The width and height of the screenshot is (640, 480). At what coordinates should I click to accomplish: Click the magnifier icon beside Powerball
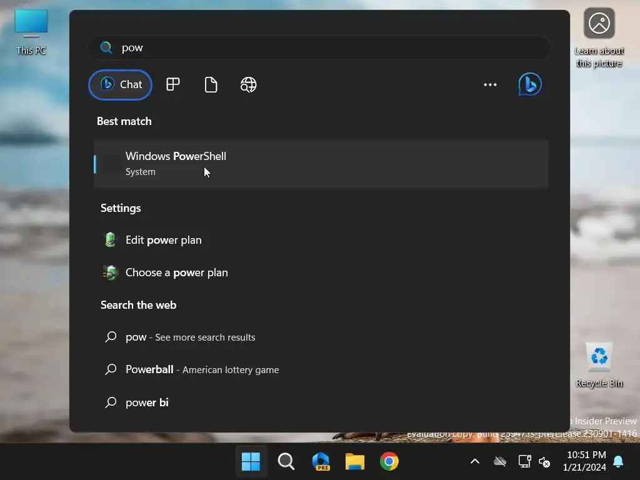pyautogui.click(x=111, y=369)
